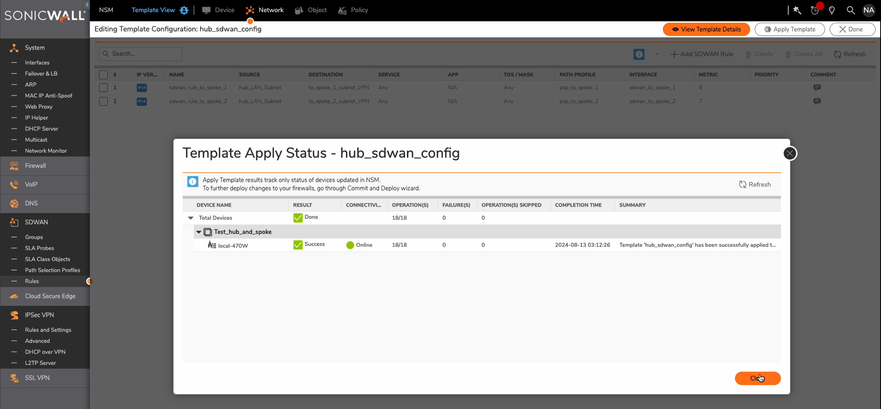Click the Cloud Secure Edge icon
The image size is (881, 409).
pos(14,296)
